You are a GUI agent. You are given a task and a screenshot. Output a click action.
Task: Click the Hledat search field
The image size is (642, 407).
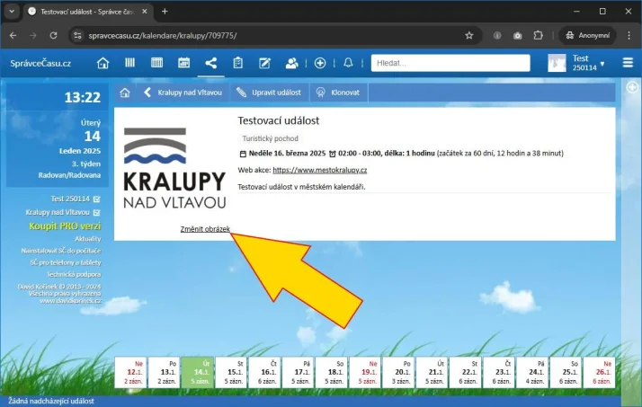(x=455, y=63)
